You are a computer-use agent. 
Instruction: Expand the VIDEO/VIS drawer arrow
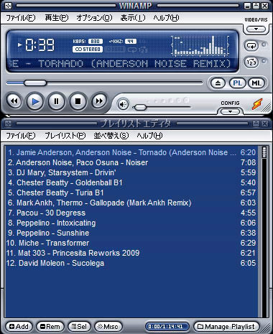(256, 29)
